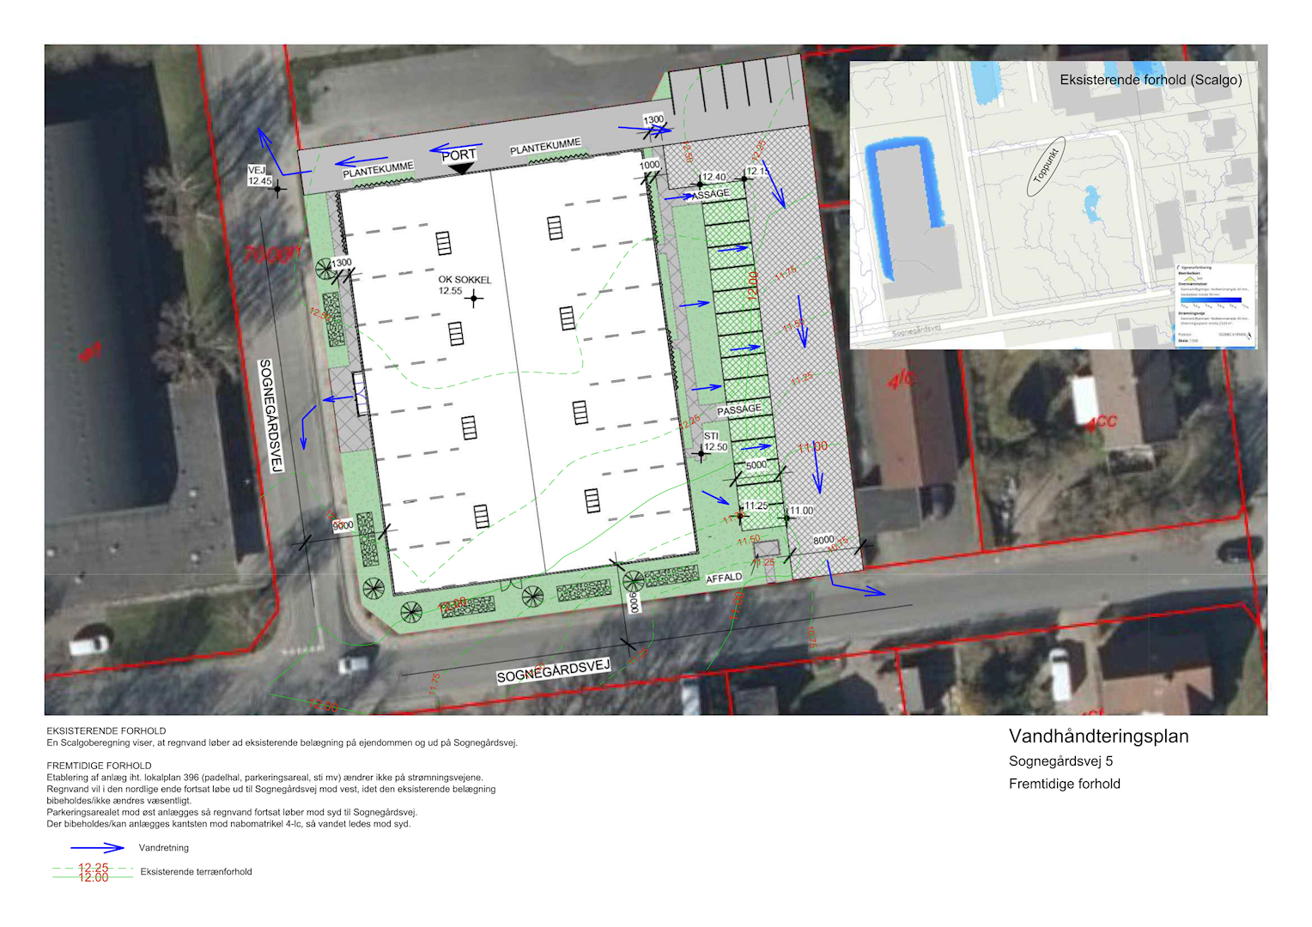Click the "Eksisterende forhold (Scalgo)" inset title
Viewport: 1312px width, 927px height.
click(x=1151, y=80)
